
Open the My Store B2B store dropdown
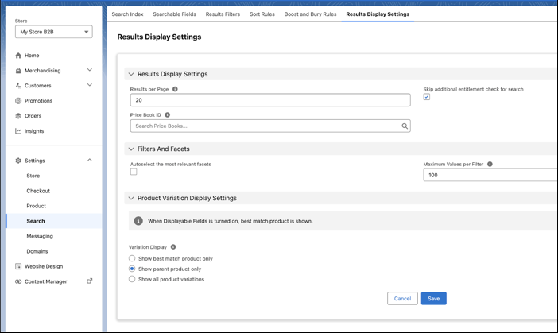[54, 32]
